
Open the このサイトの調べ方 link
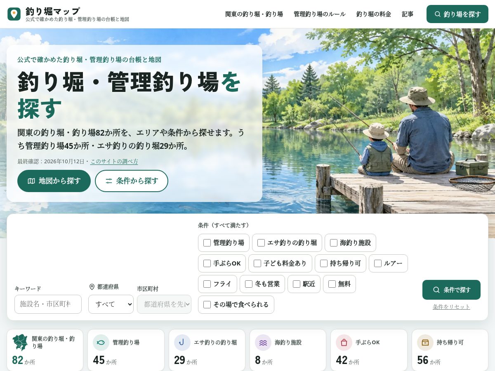tap(114, 161)
